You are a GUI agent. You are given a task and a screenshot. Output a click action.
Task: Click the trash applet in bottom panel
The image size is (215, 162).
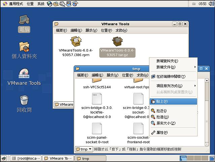212,158
